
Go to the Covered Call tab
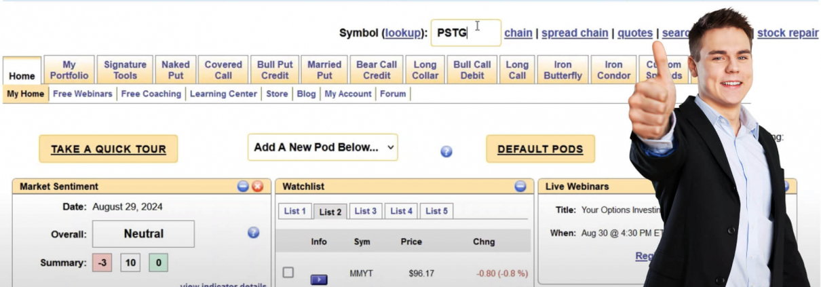point(223,70)
